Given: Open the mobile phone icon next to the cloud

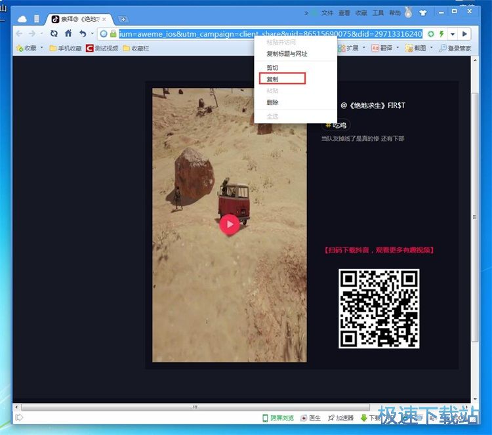Looking at the screenshot, I should pyautogui.click(x=37, y=19).
